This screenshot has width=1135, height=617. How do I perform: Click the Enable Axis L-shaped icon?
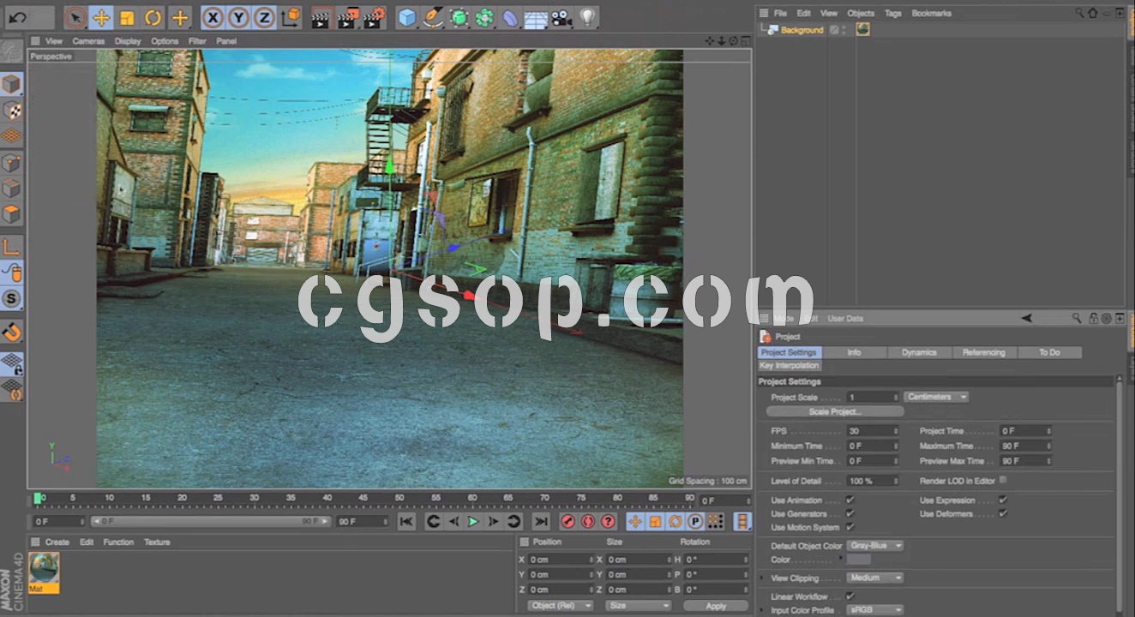coord(11,248)
